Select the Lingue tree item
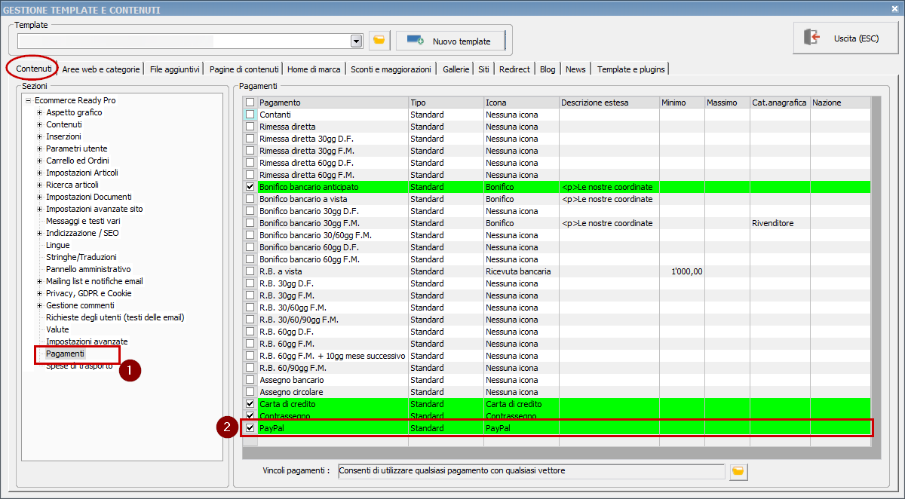 pyautogui.click(x=58, y=245)
